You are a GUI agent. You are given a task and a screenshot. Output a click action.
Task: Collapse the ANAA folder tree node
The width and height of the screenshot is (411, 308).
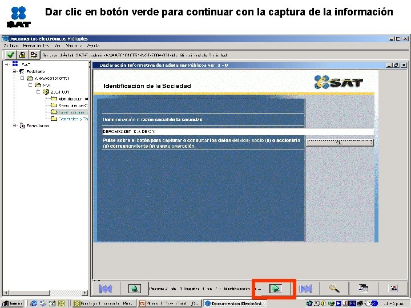point(22,78)
